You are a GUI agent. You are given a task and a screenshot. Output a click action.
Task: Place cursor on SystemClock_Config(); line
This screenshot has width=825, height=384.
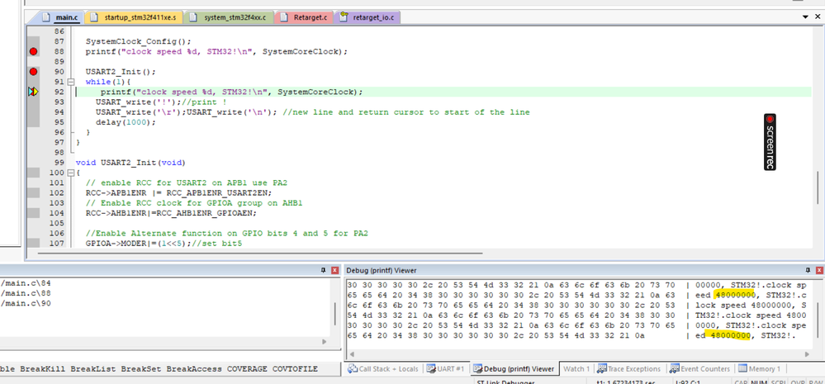coord(139,41)
